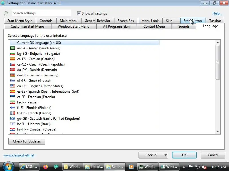The width and height of the screenshot is (229, 171).
Task: Click the Spanish flag icon
Action: coord(13,91)
